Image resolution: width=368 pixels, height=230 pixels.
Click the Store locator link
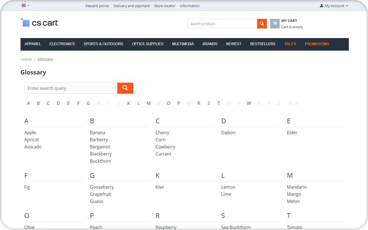click(x=165, y=6)
